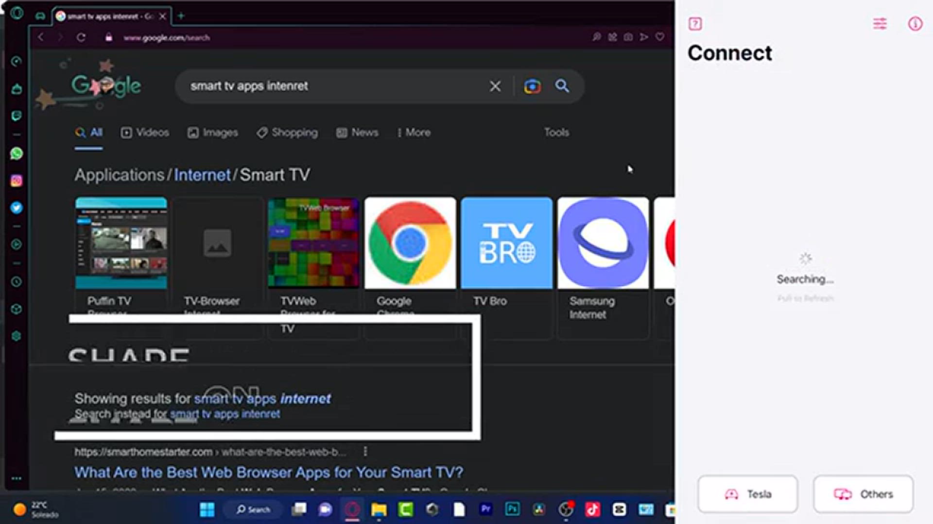Click the Others button

pyautogui.click(x=864, y=494)
